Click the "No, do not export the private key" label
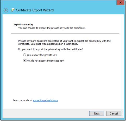126x121 pixels. (x=45, y=60)
